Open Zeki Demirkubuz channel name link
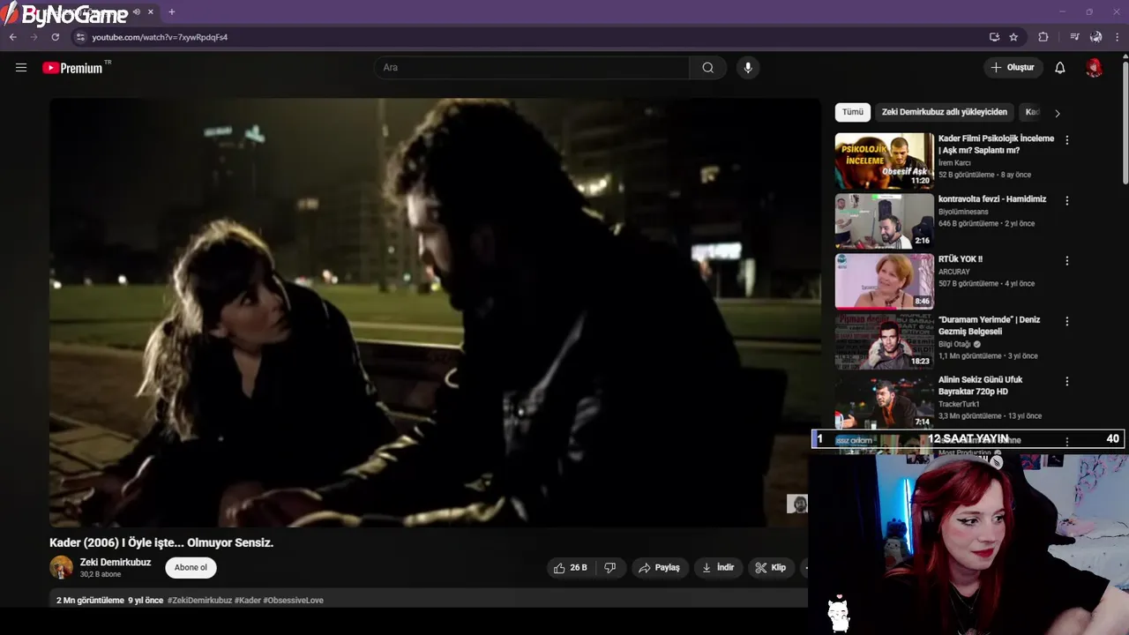The height and width of the screenshot is (635, 1129). click(x=116, y=563)
